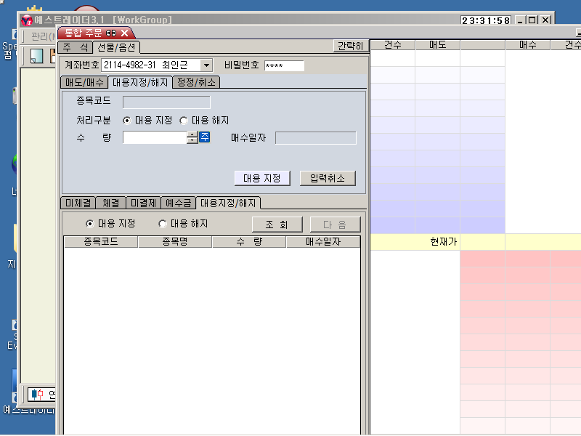Click the blue 주 icon beside quantity field
The height and width of the screenshot is (436, 581).
[x=205, y=137]
